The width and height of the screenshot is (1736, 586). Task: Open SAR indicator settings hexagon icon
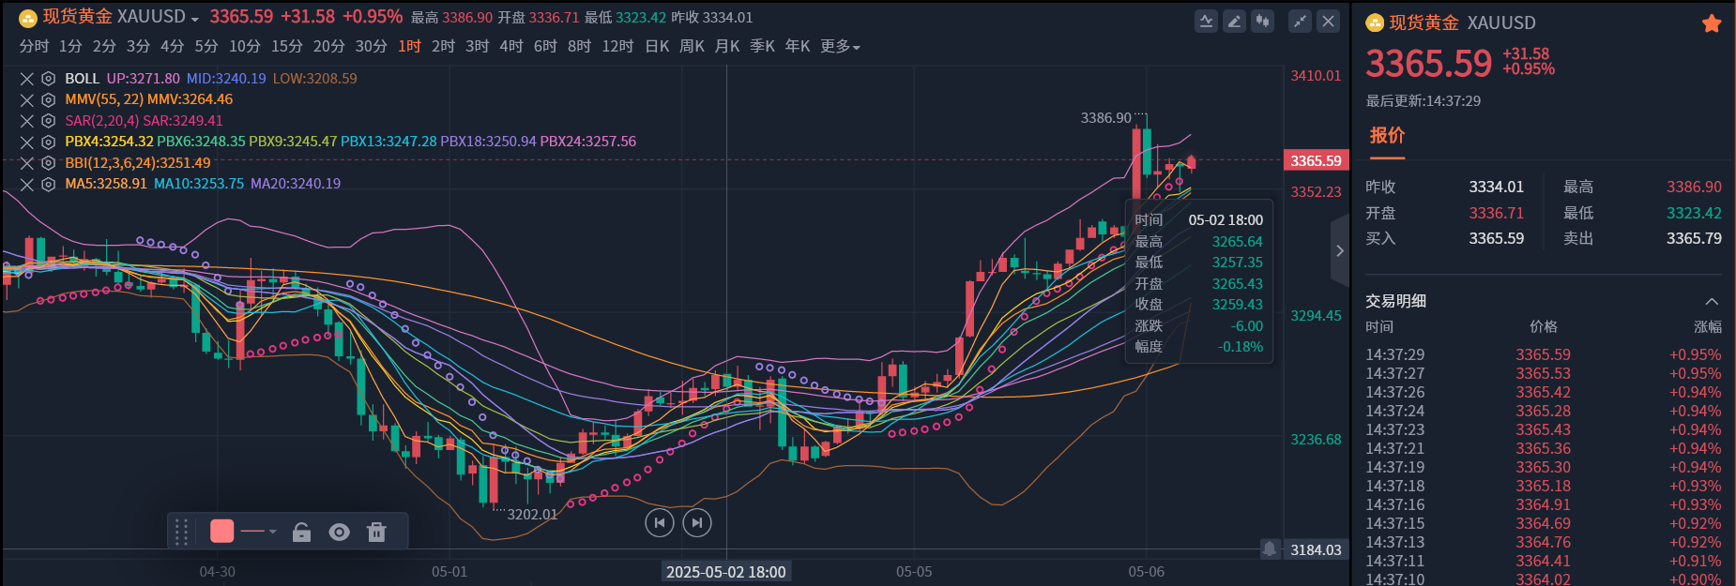coord(49,121)
